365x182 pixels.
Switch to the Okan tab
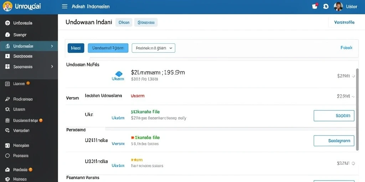(124, 22)
